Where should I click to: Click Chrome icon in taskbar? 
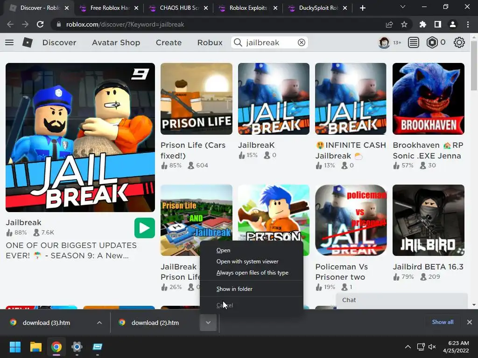tap(56, 347)
